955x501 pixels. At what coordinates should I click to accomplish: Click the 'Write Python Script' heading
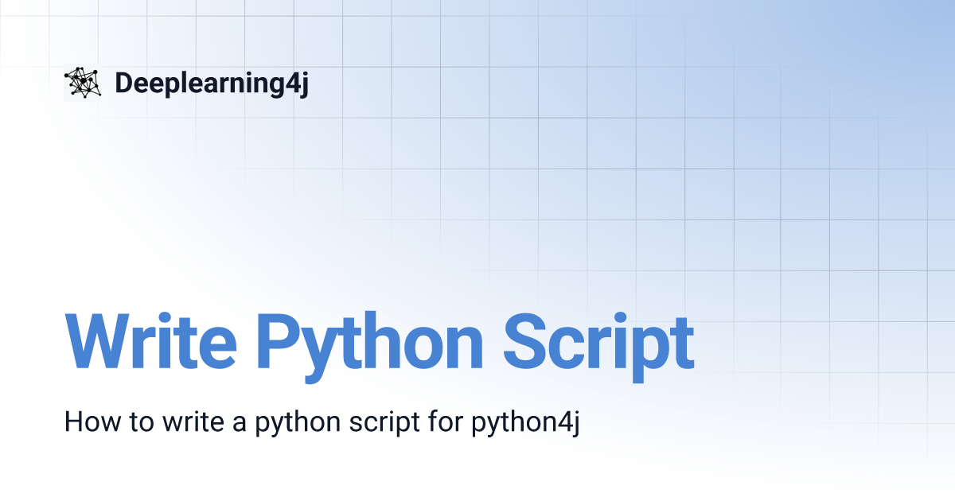380,340
